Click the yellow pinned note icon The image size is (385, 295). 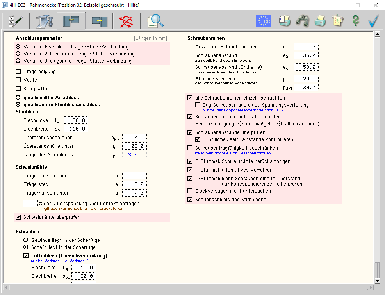click(338, 21)
